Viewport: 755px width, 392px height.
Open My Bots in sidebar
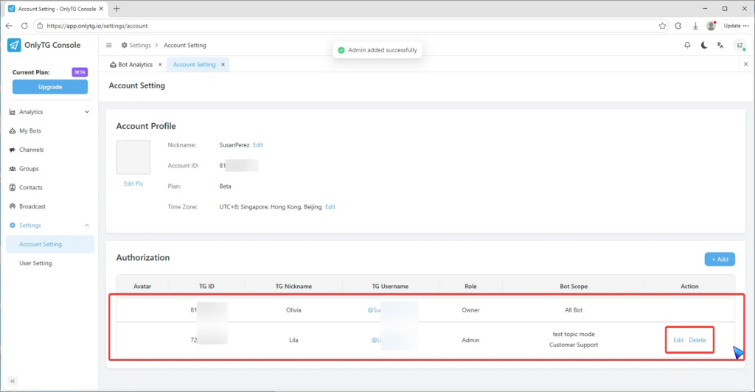(30, 131)
